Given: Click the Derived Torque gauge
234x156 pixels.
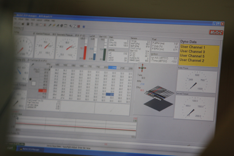Looking at the screenshot, I should pyautogui.click(x=195, y=108).
